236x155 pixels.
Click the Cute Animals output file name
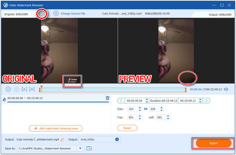tap(38, 140)
